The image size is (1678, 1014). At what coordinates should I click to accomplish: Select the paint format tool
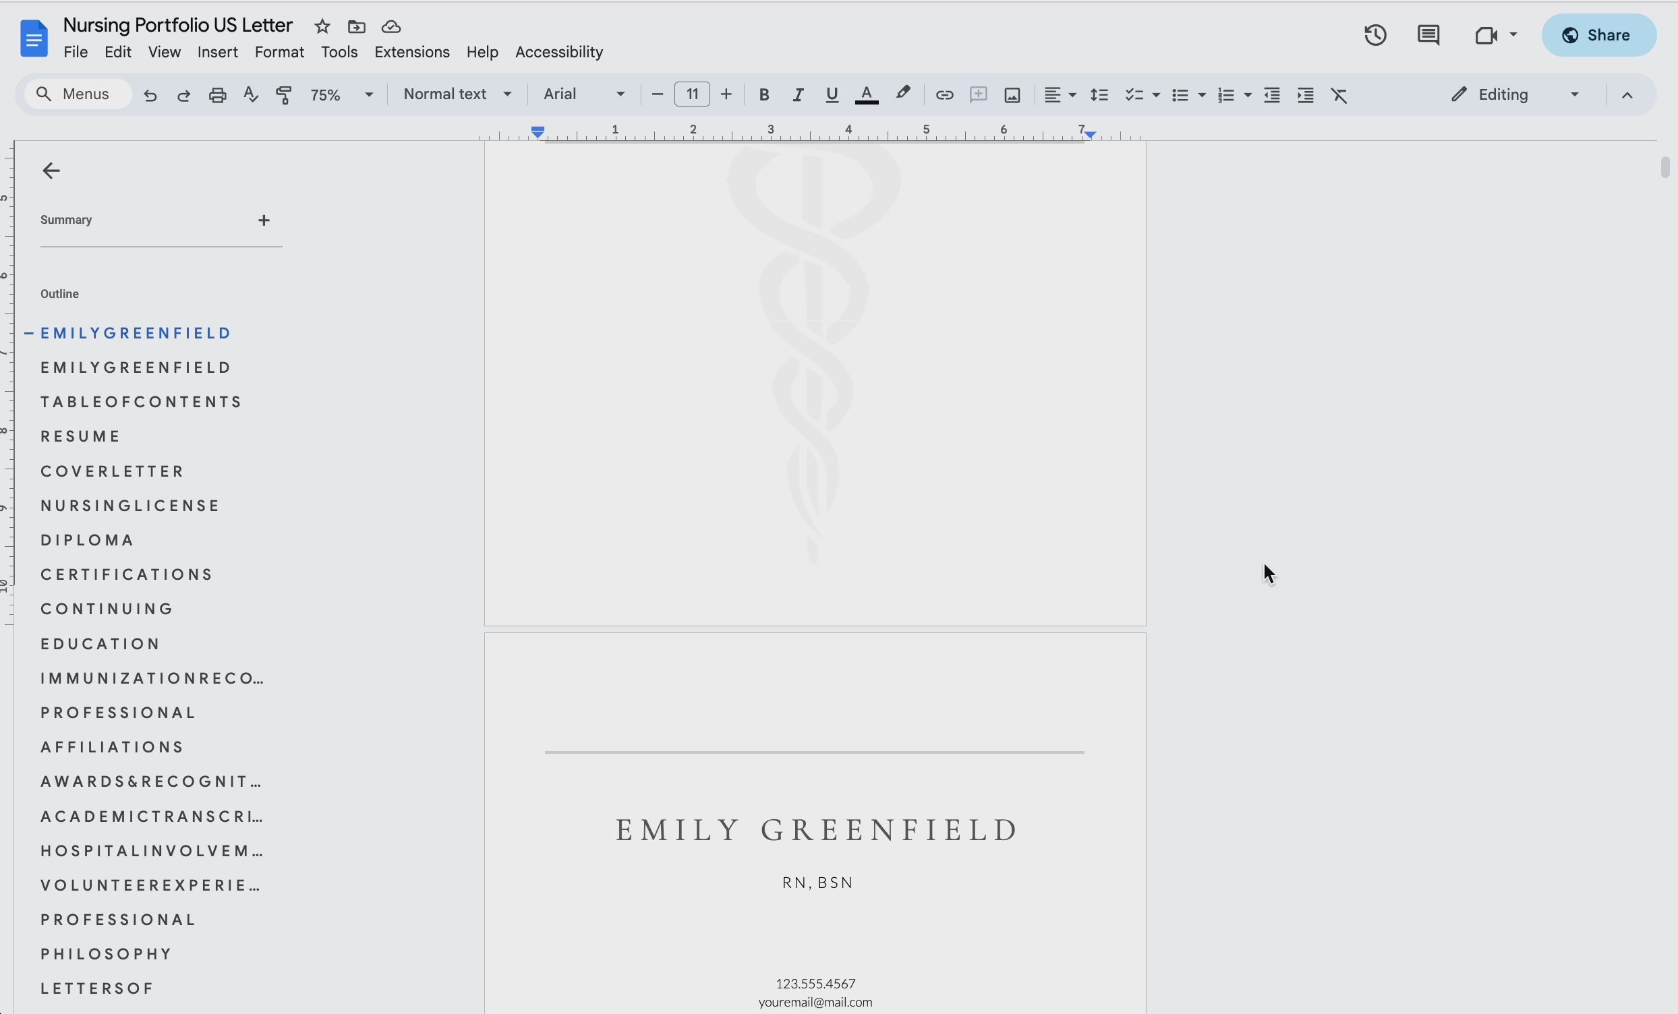[284, 94]
